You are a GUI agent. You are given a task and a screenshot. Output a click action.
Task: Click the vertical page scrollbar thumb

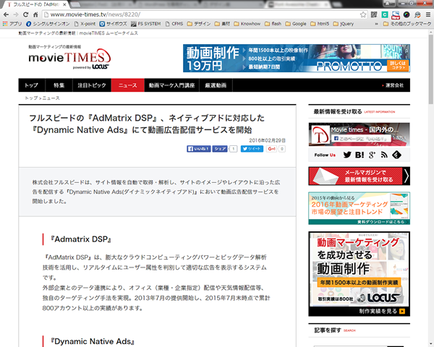coord(431,69)
